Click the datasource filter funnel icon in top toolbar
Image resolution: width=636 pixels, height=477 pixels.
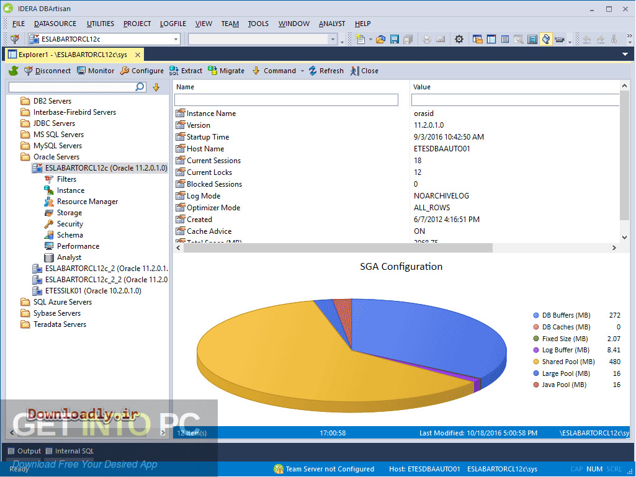click(x=15, y=39)
